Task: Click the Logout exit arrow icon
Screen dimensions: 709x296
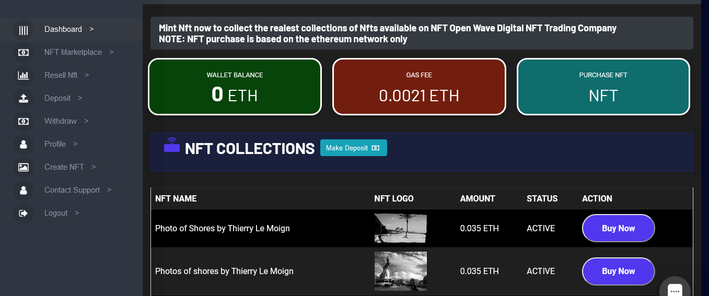Action: tap(24, 214)
